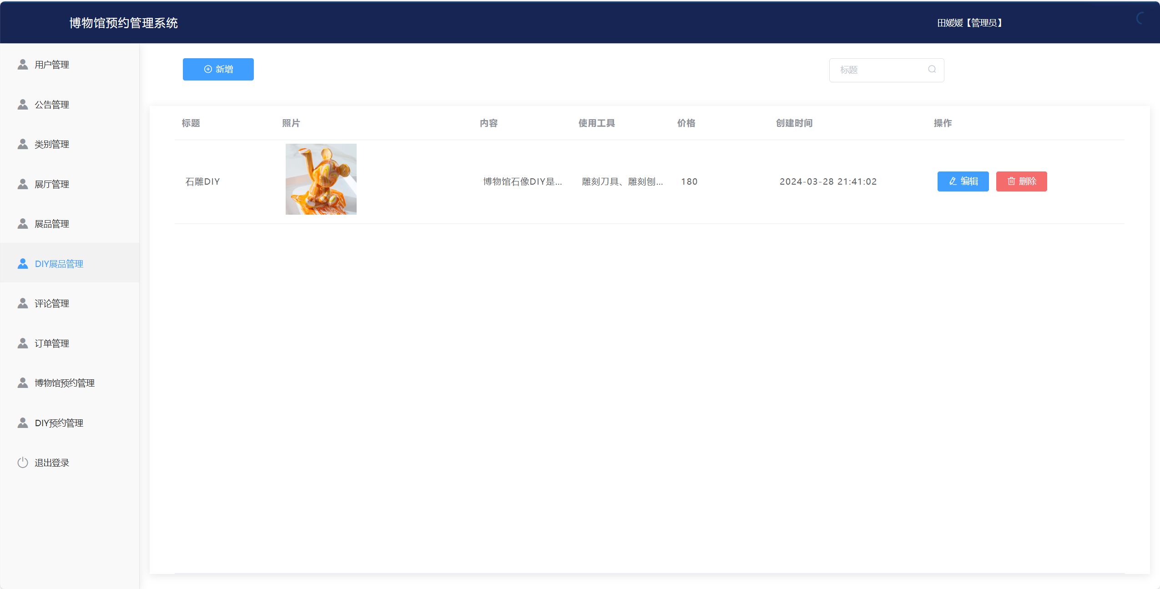The image size is (1160, 589).
Task: Click the magnifier search icon in 标题 box
Action: [x=932, y=70]
